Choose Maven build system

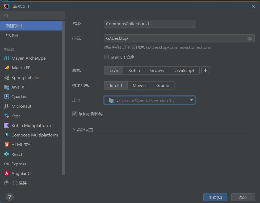coord(139,85)
